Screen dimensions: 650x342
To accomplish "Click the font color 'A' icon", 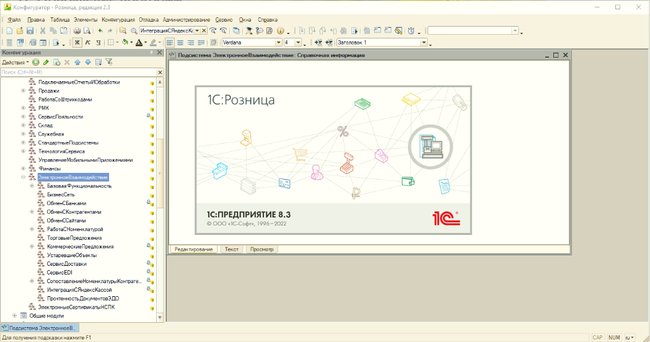I will coord(139,43).
